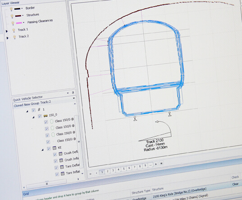Toggle the Passing Clearances lightbulb icon
Viewport: 242px width, 200px height.
13,23
